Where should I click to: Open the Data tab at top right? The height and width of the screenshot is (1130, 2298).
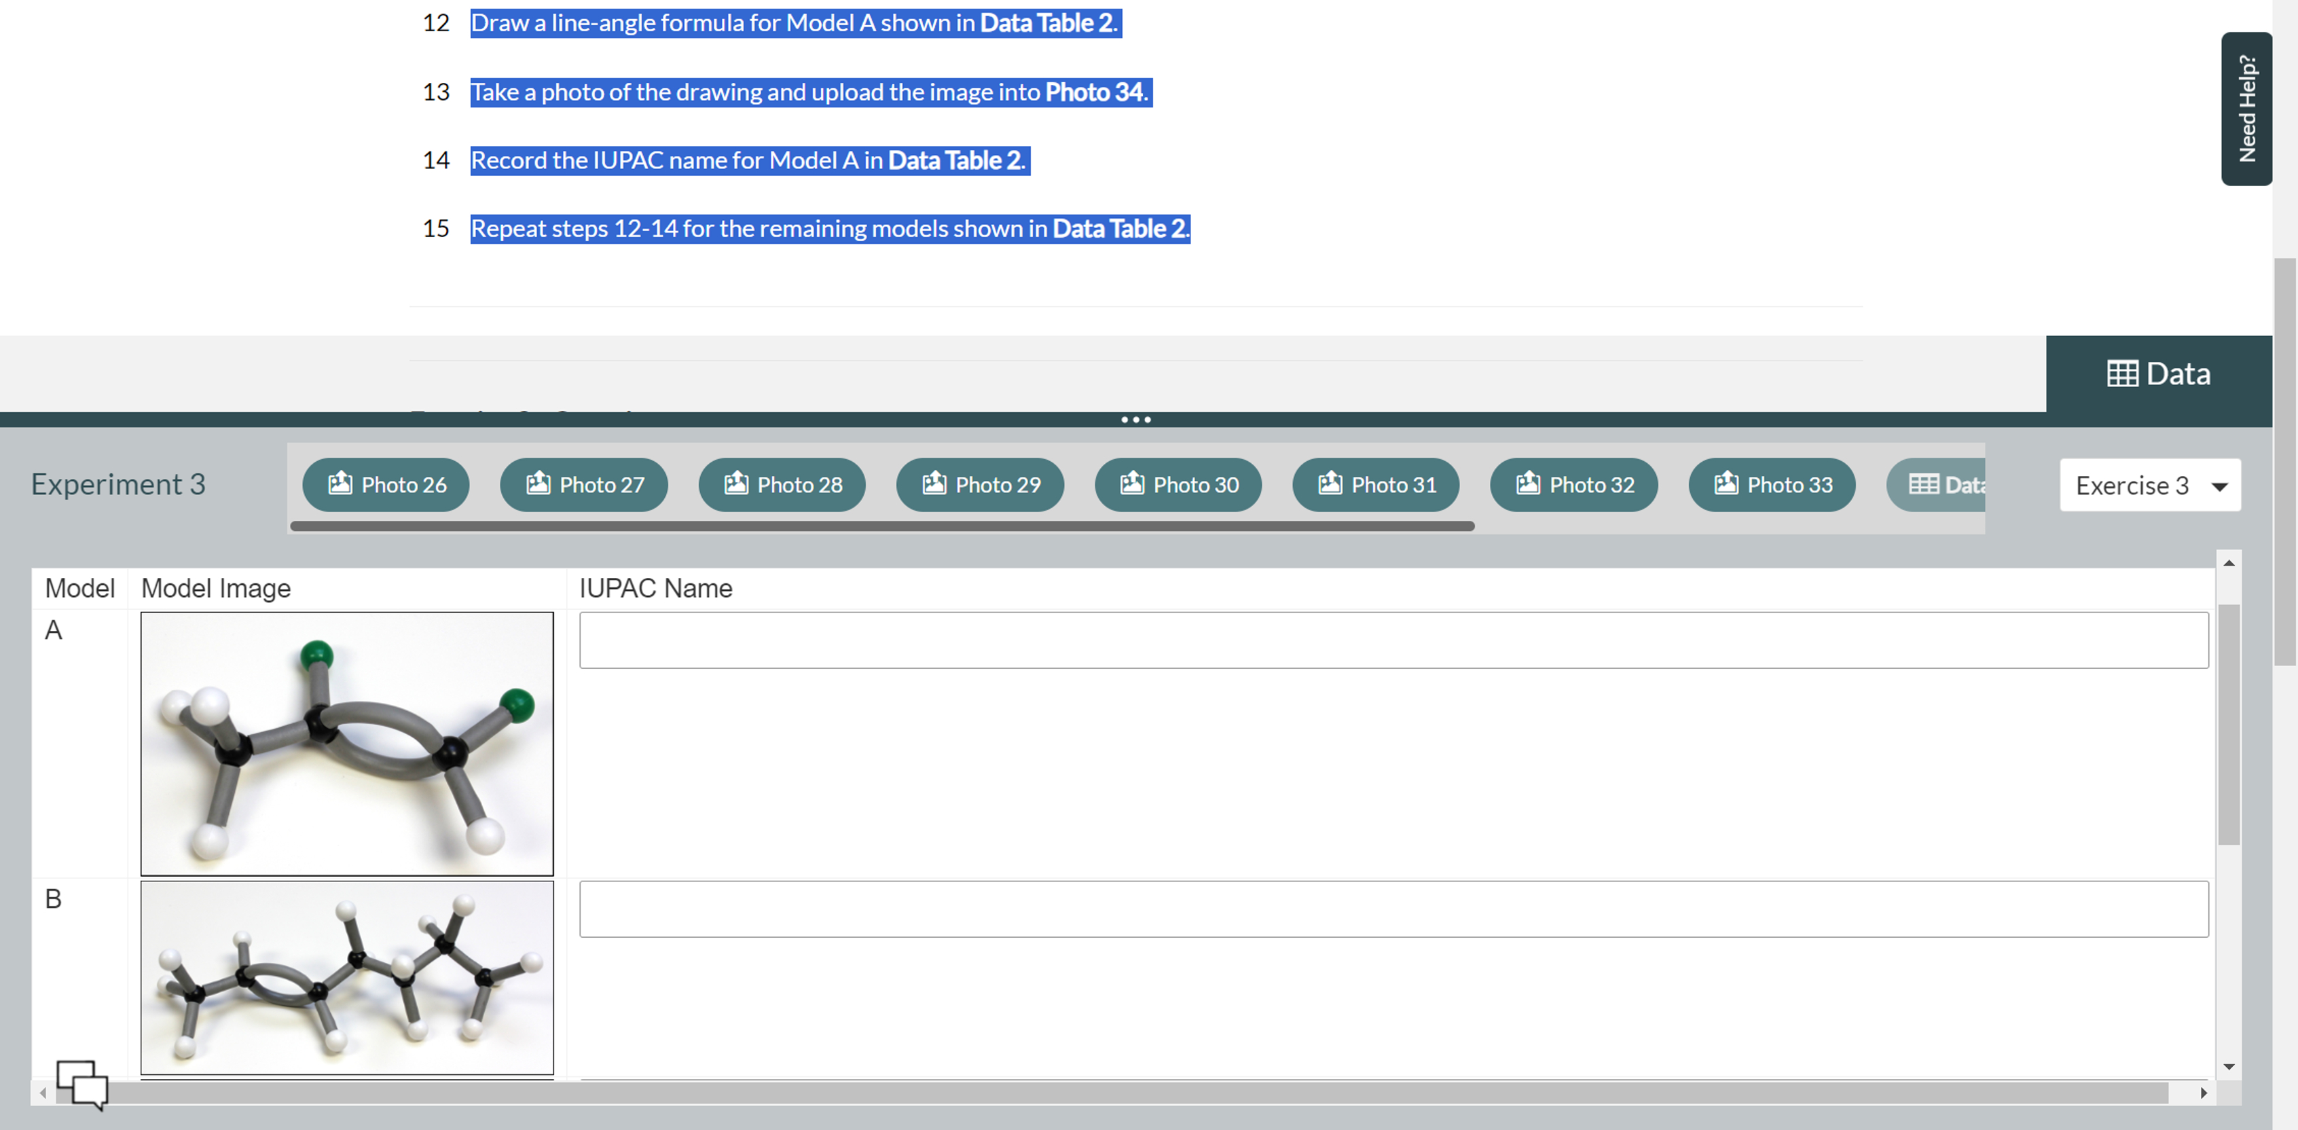pyautogui.click(x=2159, y=373)
